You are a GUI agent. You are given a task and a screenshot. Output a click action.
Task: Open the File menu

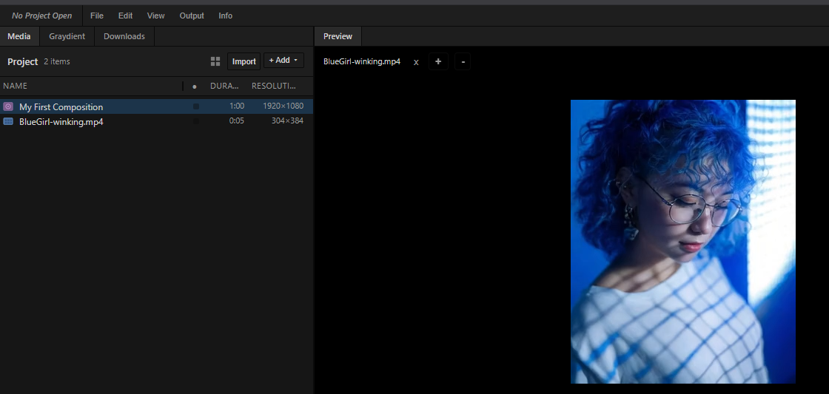pos(97,16)
